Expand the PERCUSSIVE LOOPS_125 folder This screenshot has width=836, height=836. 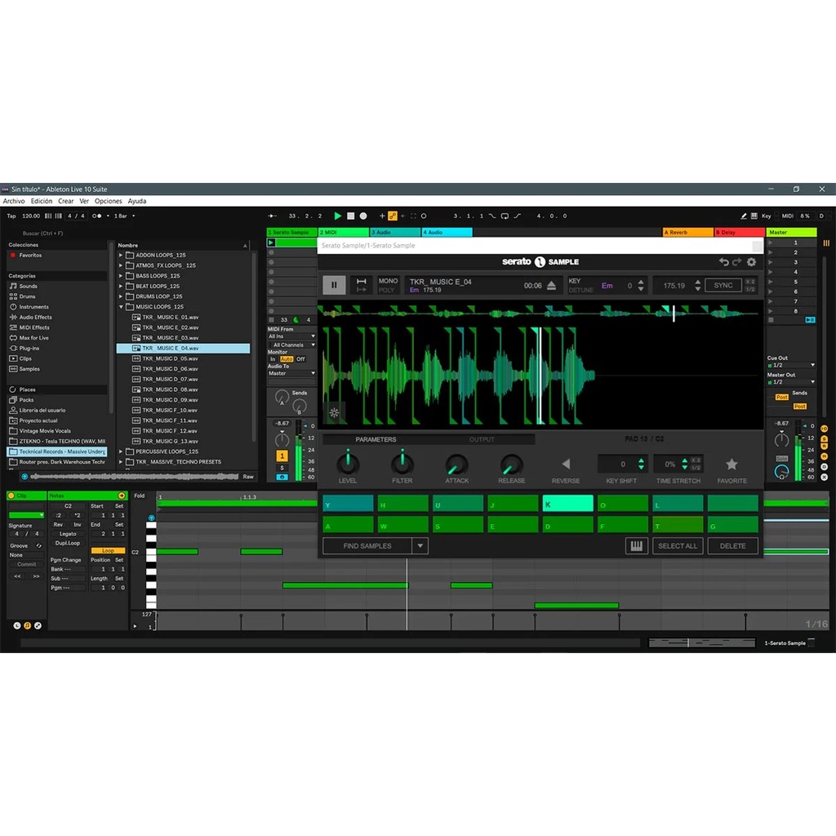click(121, 451)
